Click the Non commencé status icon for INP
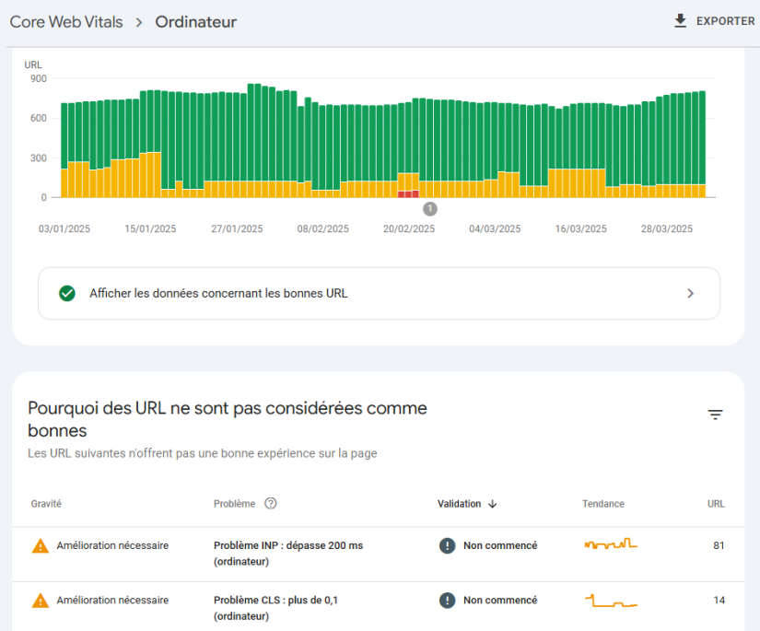The image size is (760, 631). click(x=447, y=545)
